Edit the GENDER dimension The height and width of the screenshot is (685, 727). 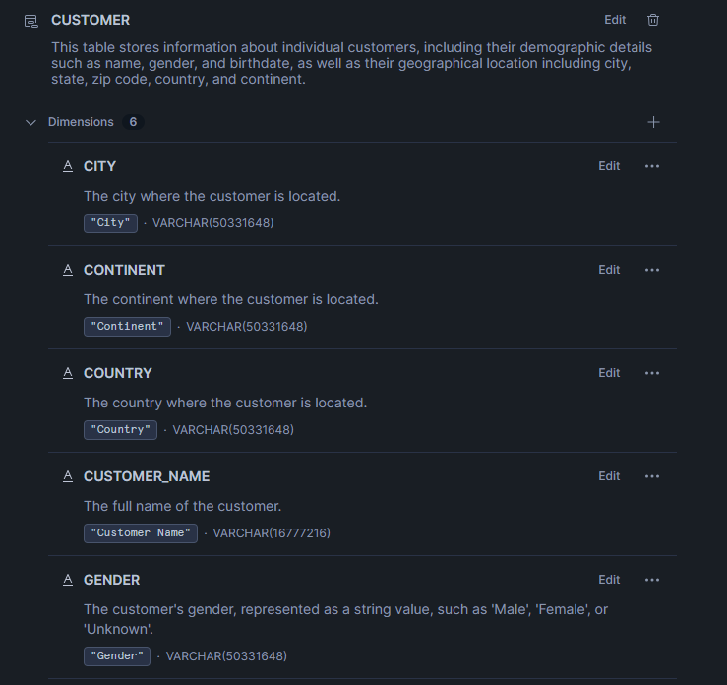pos(609,580)
